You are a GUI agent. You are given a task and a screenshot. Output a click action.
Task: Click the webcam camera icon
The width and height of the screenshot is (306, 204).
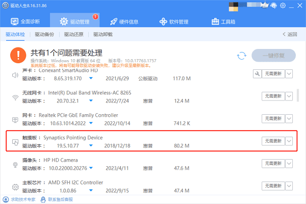click(15, 165)
